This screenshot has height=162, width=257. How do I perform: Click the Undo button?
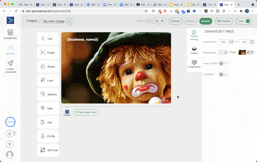pyautogui.click(x=175, y=21)
